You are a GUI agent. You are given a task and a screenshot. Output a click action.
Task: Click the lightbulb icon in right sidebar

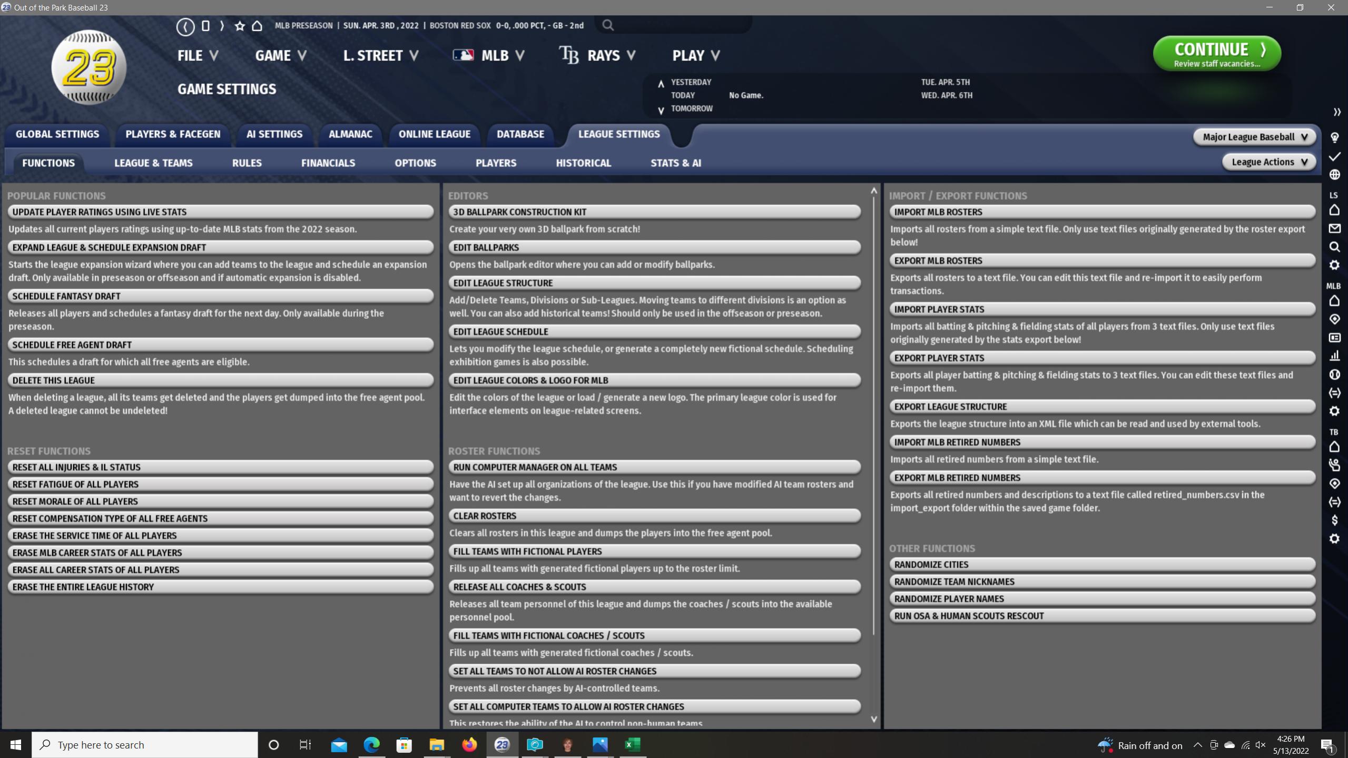tap(1334, 138)
